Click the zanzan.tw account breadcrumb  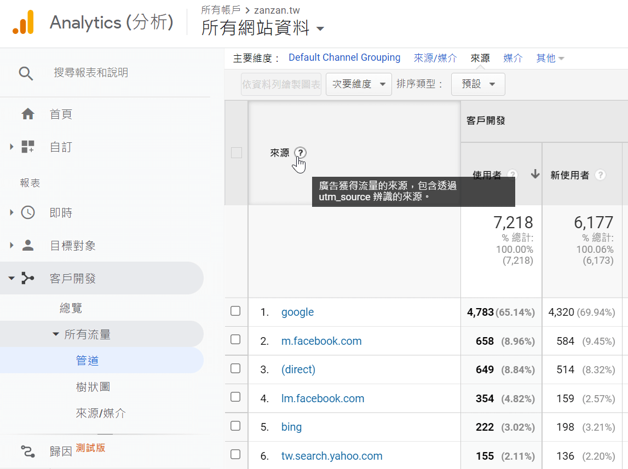pos(276,10)
